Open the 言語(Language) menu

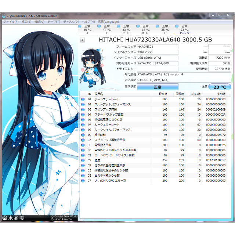[x=108, y=22]
